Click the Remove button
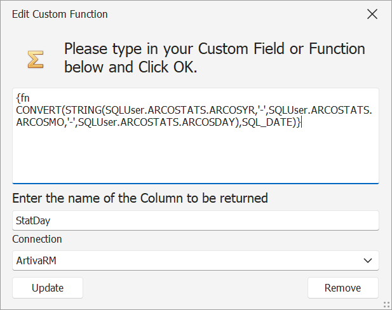The image size is (392, 310). [342, 288]
